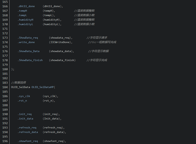Click the .write_done port name
The height and width of the screenshot is (144, 196).
click(26, 42)
